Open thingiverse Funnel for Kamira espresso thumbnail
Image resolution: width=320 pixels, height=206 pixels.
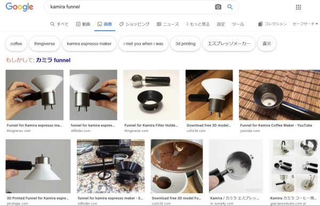pos(35,95)
